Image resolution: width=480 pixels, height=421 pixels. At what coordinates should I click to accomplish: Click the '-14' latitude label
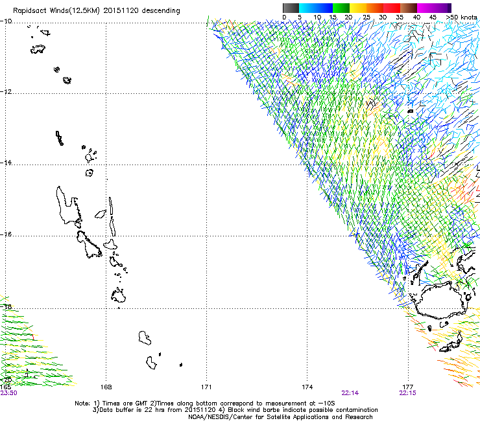coord(6,163)
